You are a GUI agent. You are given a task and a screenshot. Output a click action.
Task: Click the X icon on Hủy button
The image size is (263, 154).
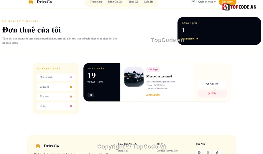click(x=209, y=94)
